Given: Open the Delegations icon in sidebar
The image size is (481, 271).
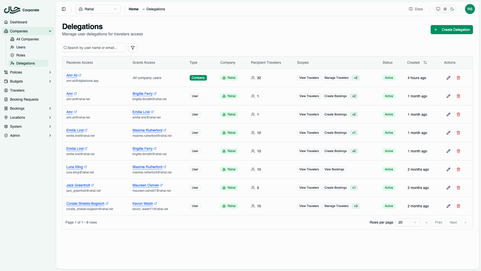Looking at the screenshot, I should point(12,63).
